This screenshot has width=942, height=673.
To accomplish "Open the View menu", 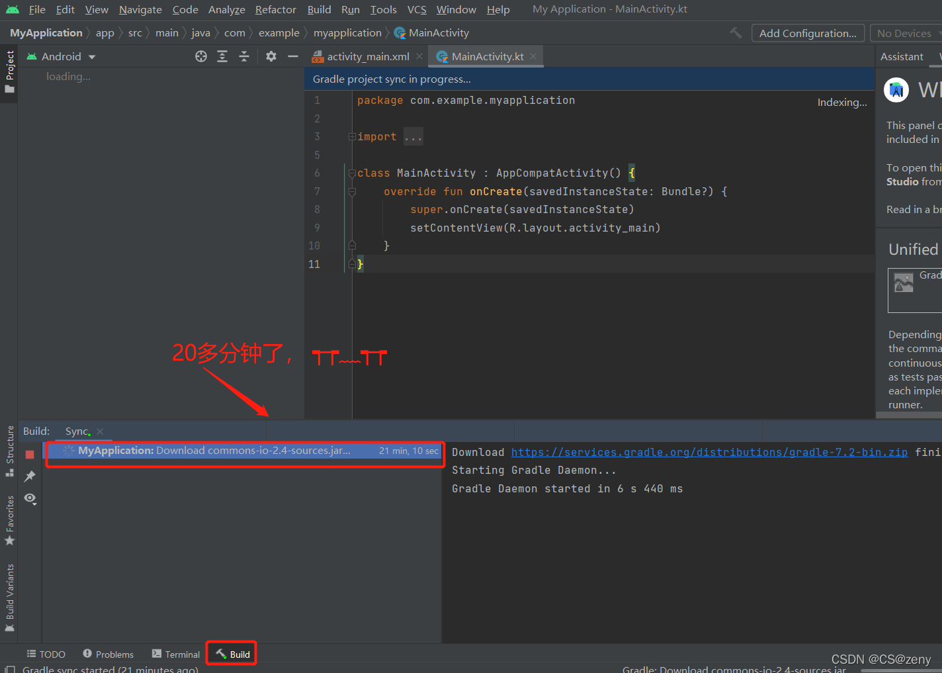I will (97, 9).
